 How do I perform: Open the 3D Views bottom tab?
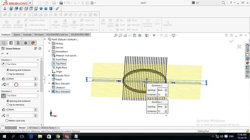click(x=33, y=128)
